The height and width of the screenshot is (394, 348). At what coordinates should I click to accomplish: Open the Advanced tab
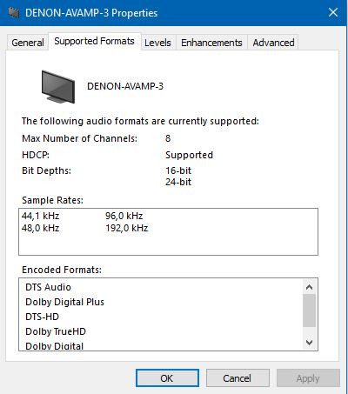(x=273, y=43)
